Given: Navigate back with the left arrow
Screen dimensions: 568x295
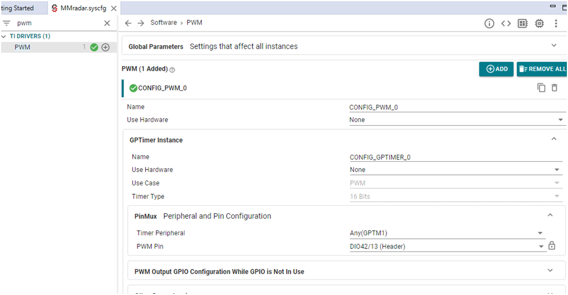Looking at the screenshot, I should coord(128,23).
